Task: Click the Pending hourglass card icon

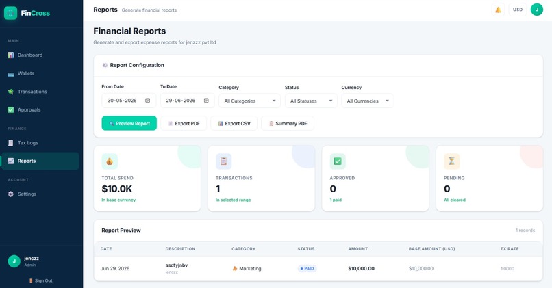Action: (452, 161)
